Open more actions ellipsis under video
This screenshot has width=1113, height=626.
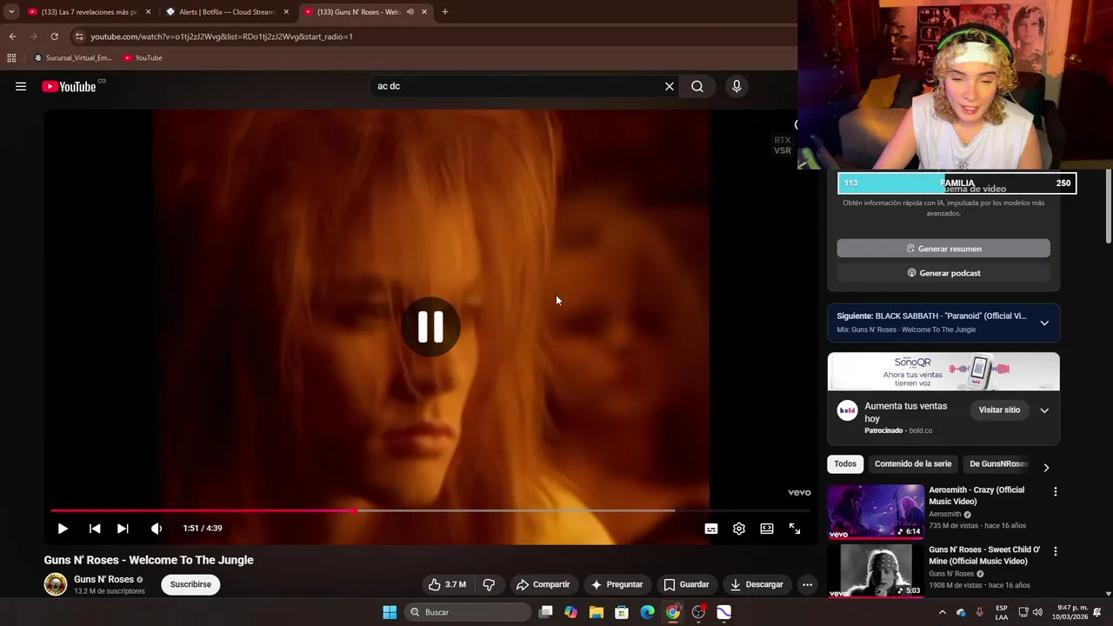807,584
